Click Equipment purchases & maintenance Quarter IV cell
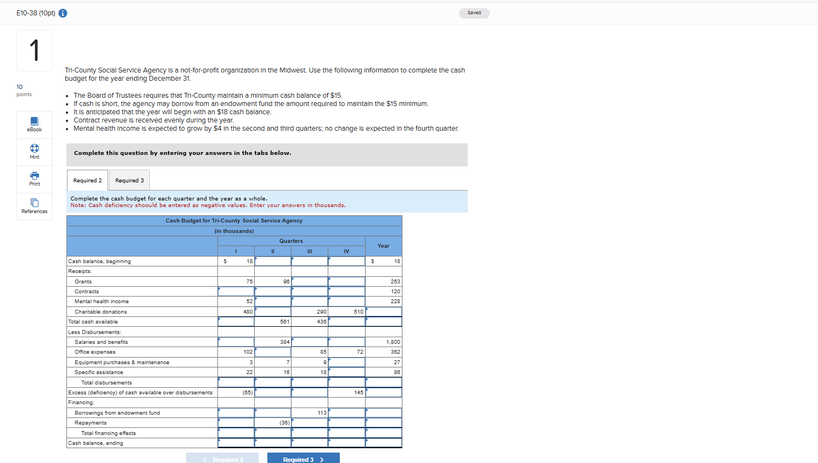 (x=346, y=362)
